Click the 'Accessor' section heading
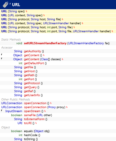 point(7,47)
